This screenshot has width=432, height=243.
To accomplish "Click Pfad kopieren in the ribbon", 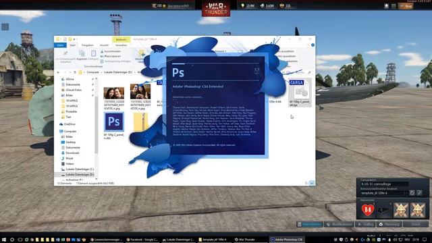I will (111, 56).
